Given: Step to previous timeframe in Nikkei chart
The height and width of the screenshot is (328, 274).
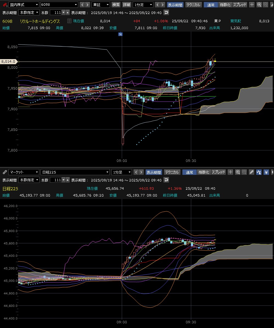Looking at the screenshot, I should pyautogui.click(x=136, y=172).
